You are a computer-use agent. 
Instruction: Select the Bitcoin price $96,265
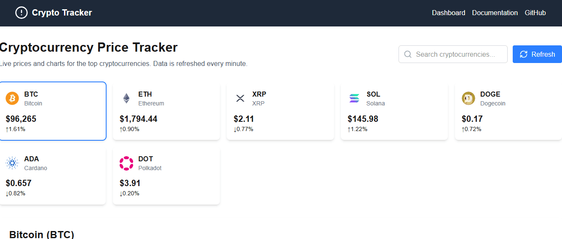pyautogui.click(x=21, y=119)
